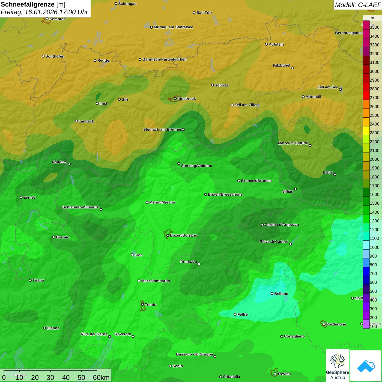The width and height of the screenshot is (382, 382).
Task: Click the Kitzbühel marker dot
Action: pos(292,68)
